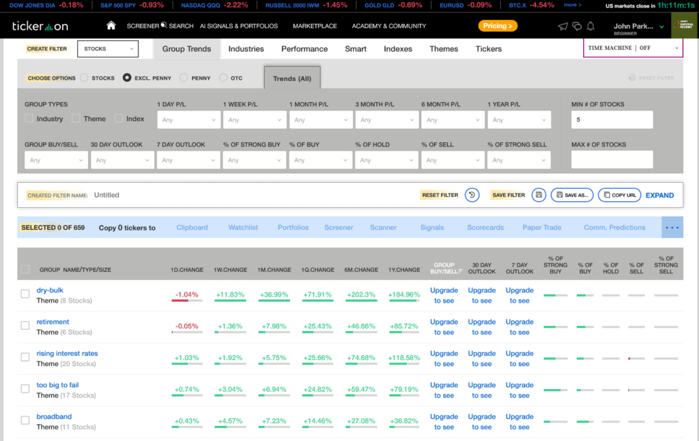The width and height of the screenshot is (699, 441).
Task: Check the Theme group type box
Action: click(76, 119)
